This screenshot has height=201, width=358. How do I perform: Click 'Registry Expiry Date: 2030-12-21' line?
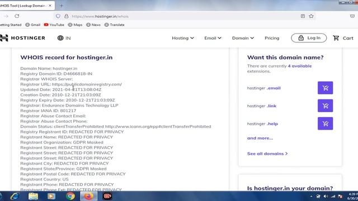68,100
